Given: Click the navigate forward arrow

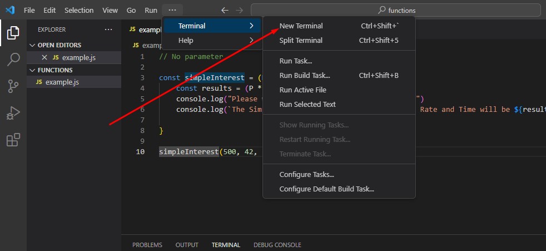Looking at the screenshot, I should [240, 11].
